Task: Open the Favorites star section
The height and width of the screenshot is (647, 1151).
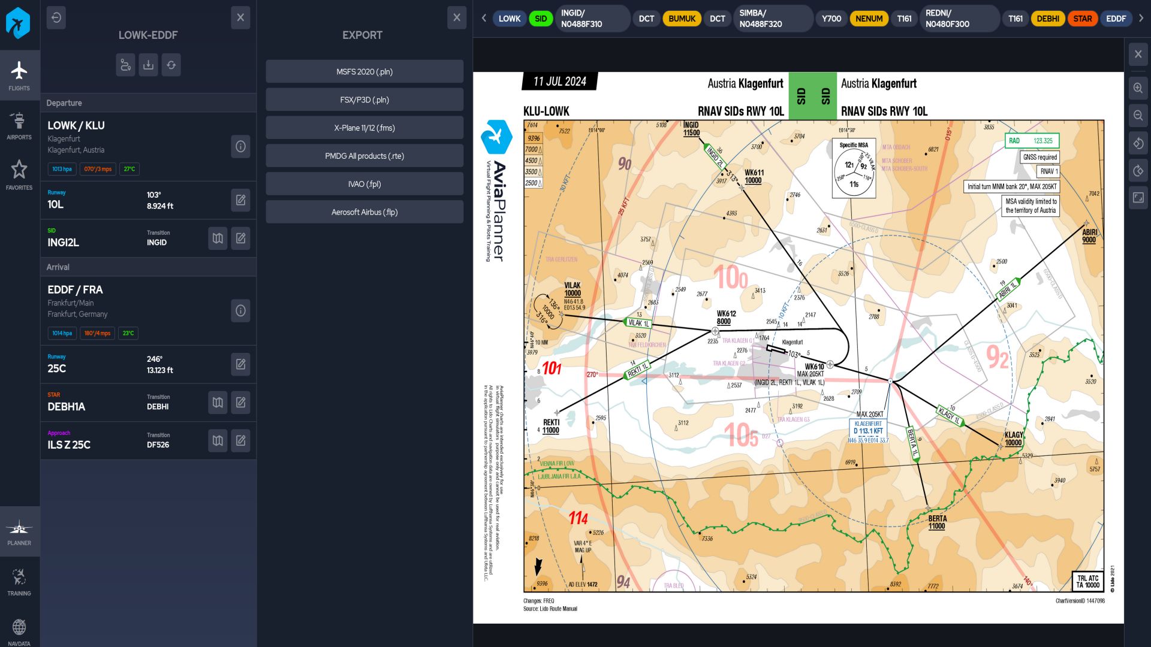Action: pyautogui.click(x=19, y=175)
